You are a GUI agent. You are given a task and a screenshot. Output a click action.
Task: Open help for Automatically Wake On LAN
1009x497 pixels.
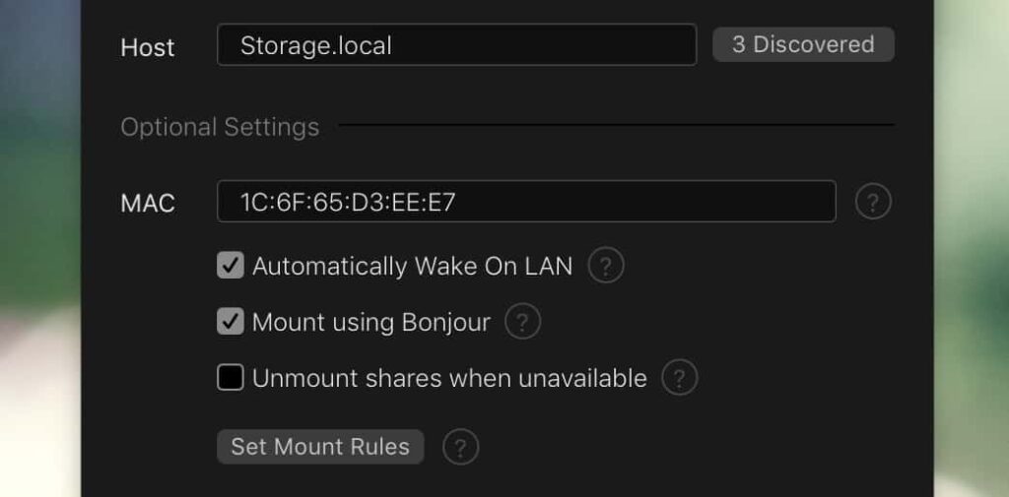tap(606, 266)
